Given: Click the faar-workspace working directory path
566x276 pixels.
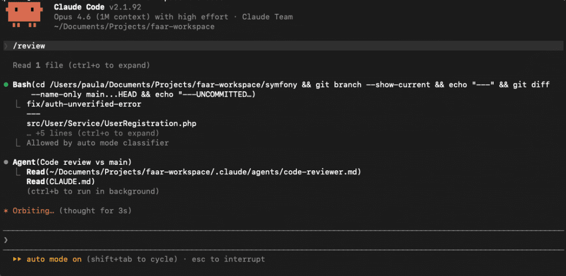Looking at the screenshot, I should click(134, 26).
